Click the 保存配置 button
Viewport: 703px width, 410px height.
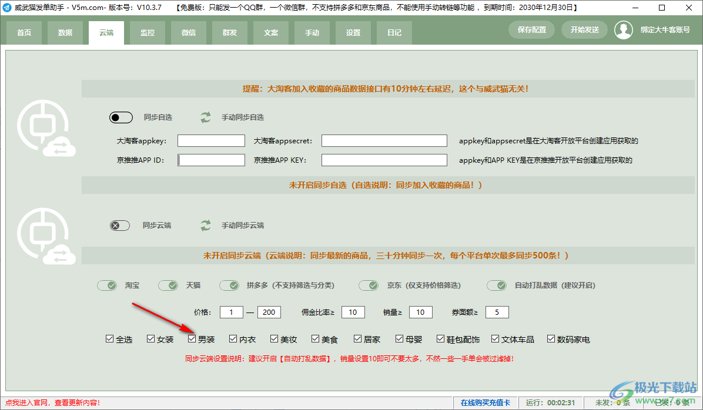(532, 29)
